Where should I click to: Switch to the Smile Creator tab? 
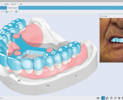[13, 8]
